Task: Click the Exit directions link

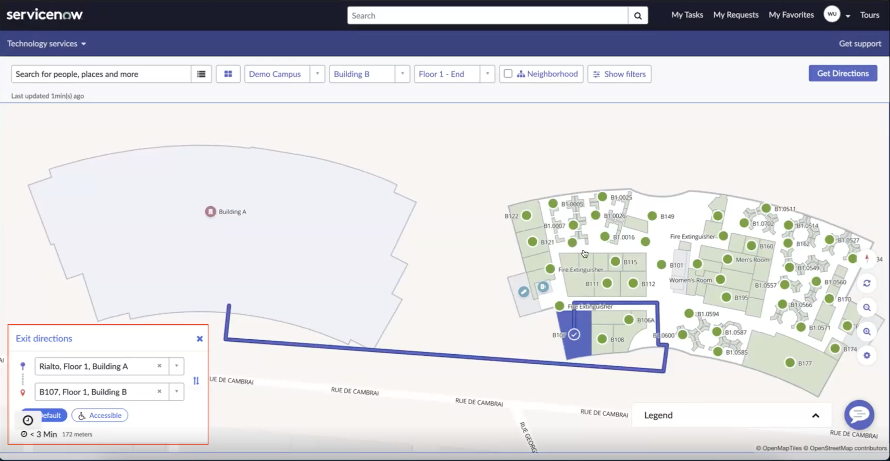Action: pos(44,338)
